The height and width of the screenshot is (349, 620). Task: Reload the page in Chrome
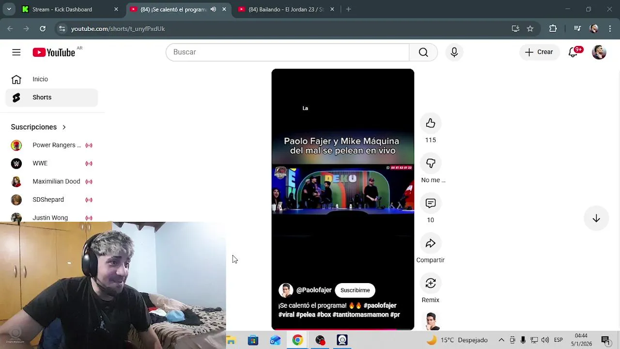43,29
